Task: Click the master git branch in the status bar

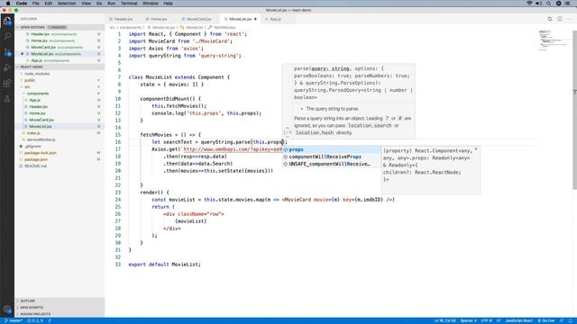Action: (x=14, y=320)
